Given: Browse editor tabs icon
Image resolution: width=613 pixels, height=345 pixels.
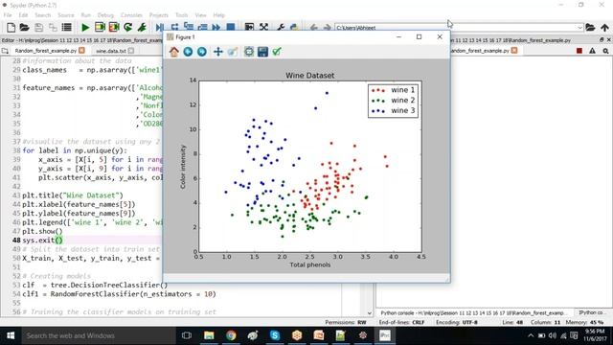Looking at the screenshot, I should click(x=5, y=51).
